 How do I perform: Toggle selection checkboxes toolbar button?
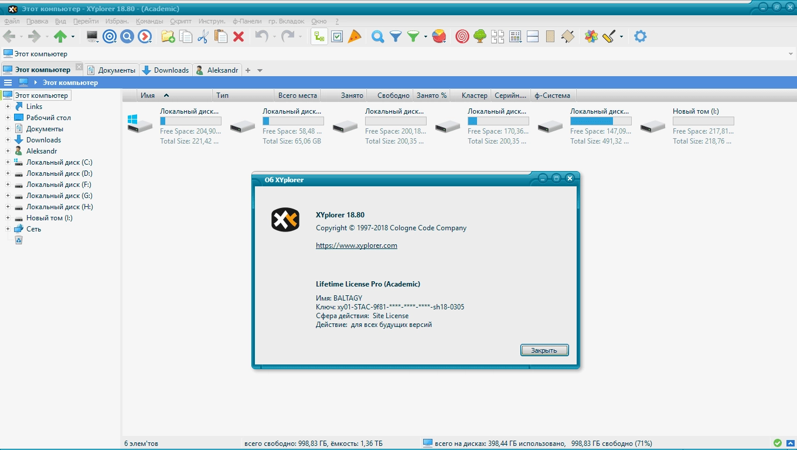point(337,36)
